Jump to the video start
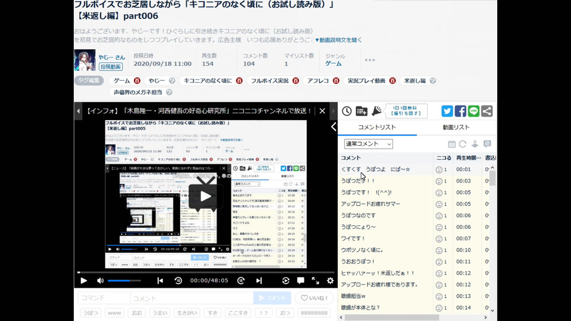 pyautogui.click(x=160, y=281)
